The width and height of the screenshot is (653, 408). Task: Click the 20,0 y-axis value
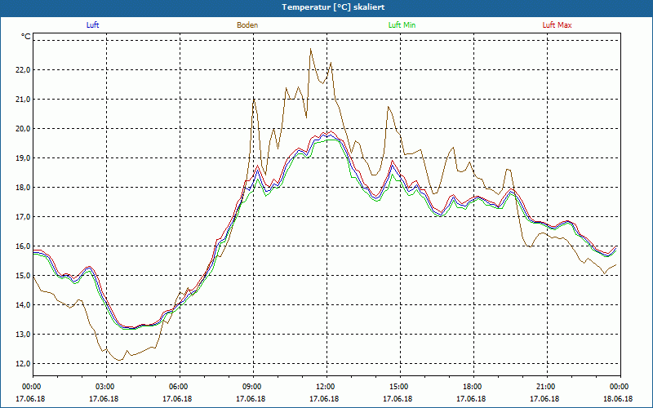tap(23, 129)
